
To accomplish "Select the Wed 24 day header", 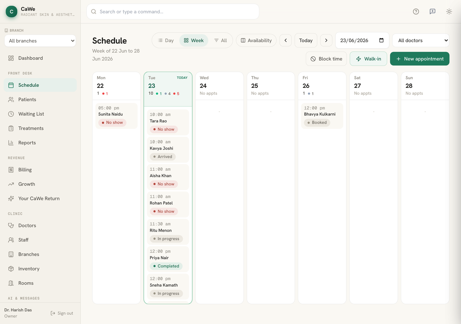I will (219, 86).
